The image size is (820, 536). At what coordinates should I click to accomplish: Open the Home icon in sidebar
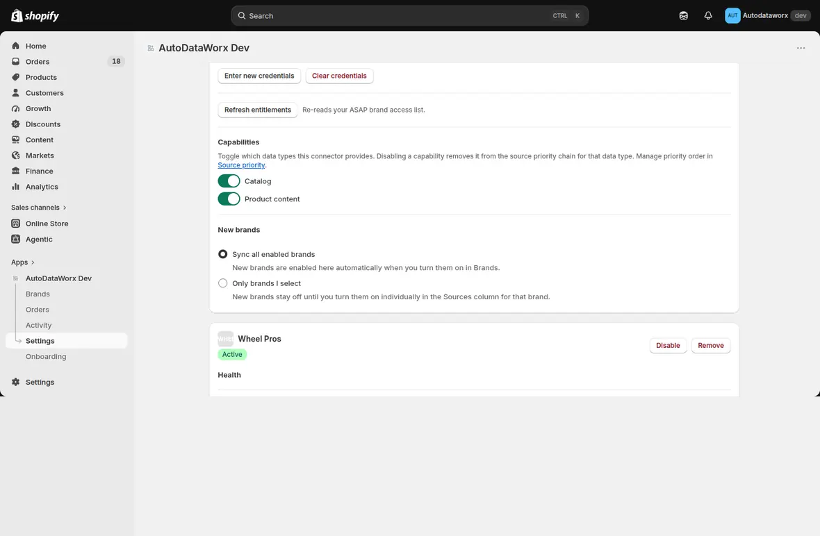(x=16, y=46)
